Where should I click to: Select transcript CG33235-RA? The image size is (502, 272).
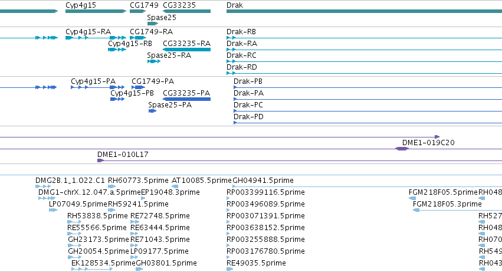click(186, 44)
